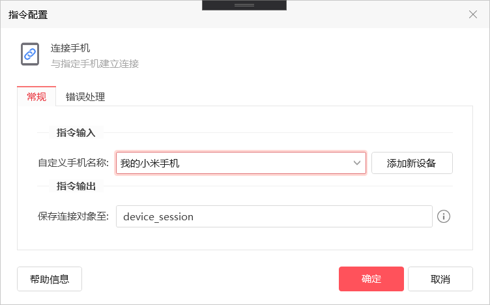This screenshot has width=490, height=305.
Task: Click the 指令配置 window title
Action: [28, 14]
